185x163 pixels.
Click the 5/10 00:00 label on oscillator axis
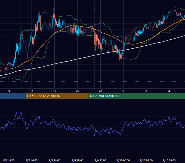[123, 160]
